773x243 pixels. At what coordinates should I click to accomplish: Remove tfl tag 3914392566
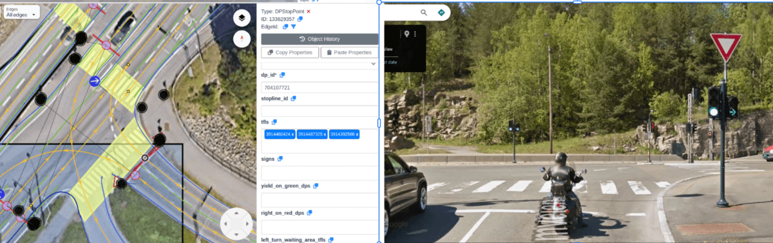(357, 134)
